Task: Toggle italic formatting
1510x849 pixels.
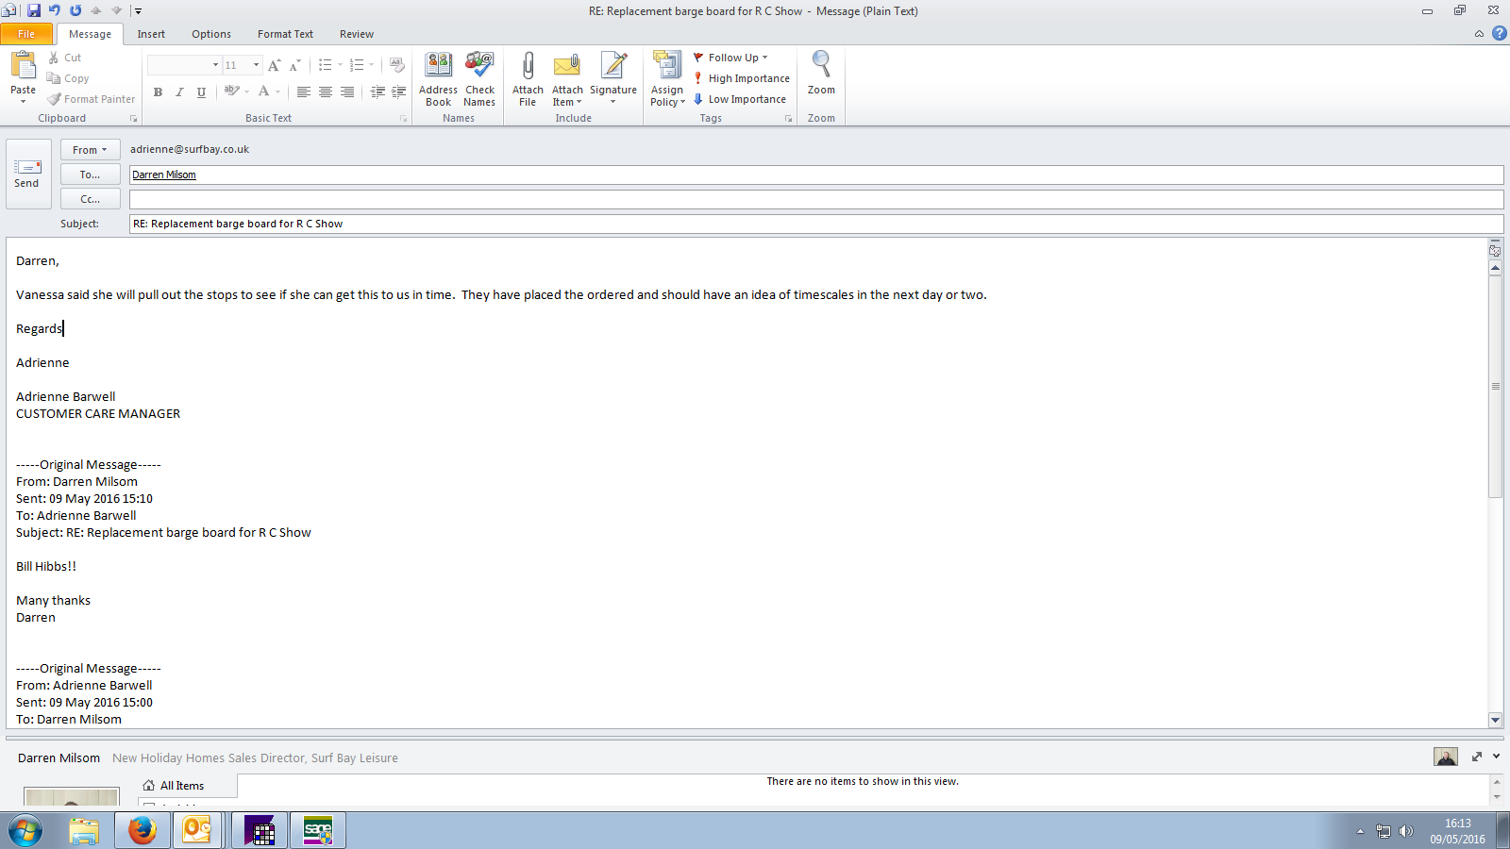Action: (179, 92)
